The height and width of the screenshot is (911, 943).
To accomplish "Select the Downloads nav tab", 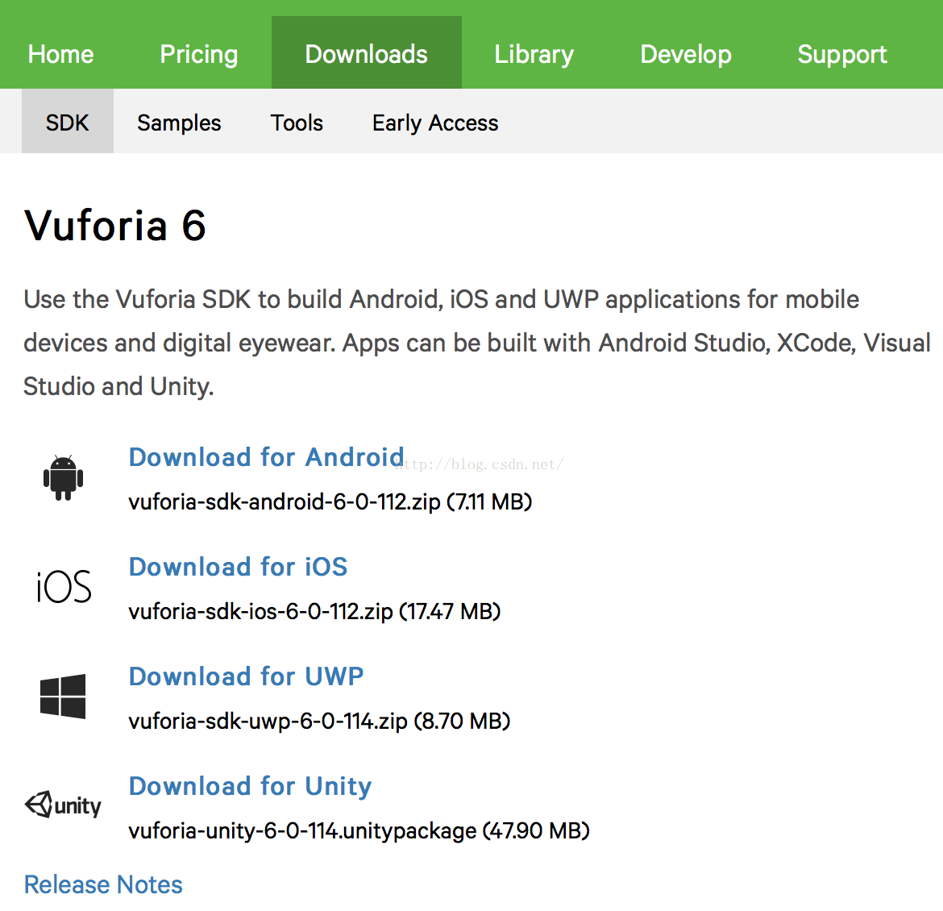I will [366, 54].
